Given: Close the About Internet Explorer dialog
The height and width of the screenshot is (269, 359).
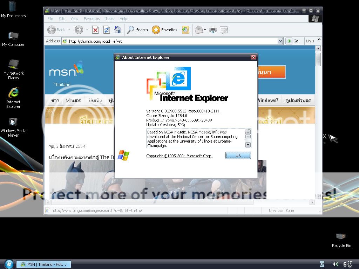Looking at the screenshot, I should [x=253, y=57].
